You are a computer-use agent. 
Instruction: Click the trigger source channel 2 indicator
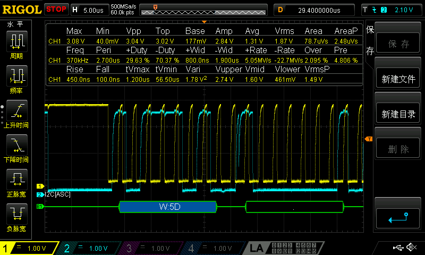point(384,10)
